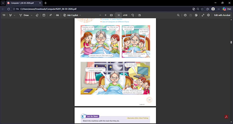The width and height of the screenshot is (233, 124).
Task: Click the vertical scrollbar thumb
Action: pyautogui.click(x=231, y=42)
